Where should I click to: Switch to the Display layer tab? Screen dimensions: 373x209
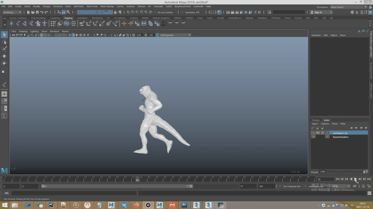point(316,120)
